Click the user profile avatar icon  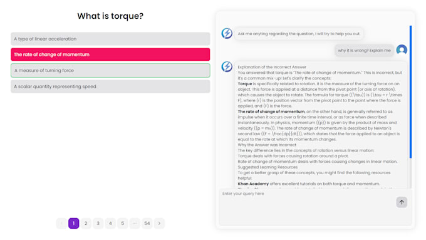coord(402,50)
